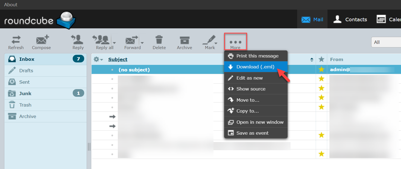The width and height of the screenshot is (401, 169).
Task: Open the More actions toolbar button
Action: click(x=235, y=42)
